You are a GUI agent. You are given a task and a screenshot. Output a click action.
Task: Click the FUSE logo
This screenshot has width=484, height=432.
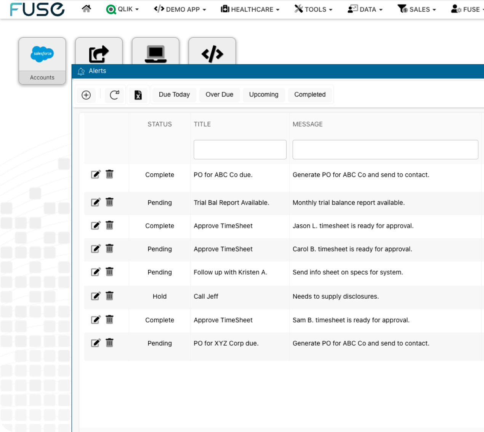pos(37,10)
